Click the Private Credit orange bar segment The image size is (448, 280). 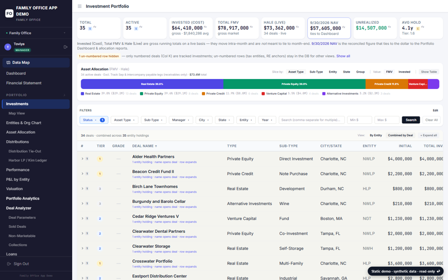pyautogui.click(x=387, y=84)
